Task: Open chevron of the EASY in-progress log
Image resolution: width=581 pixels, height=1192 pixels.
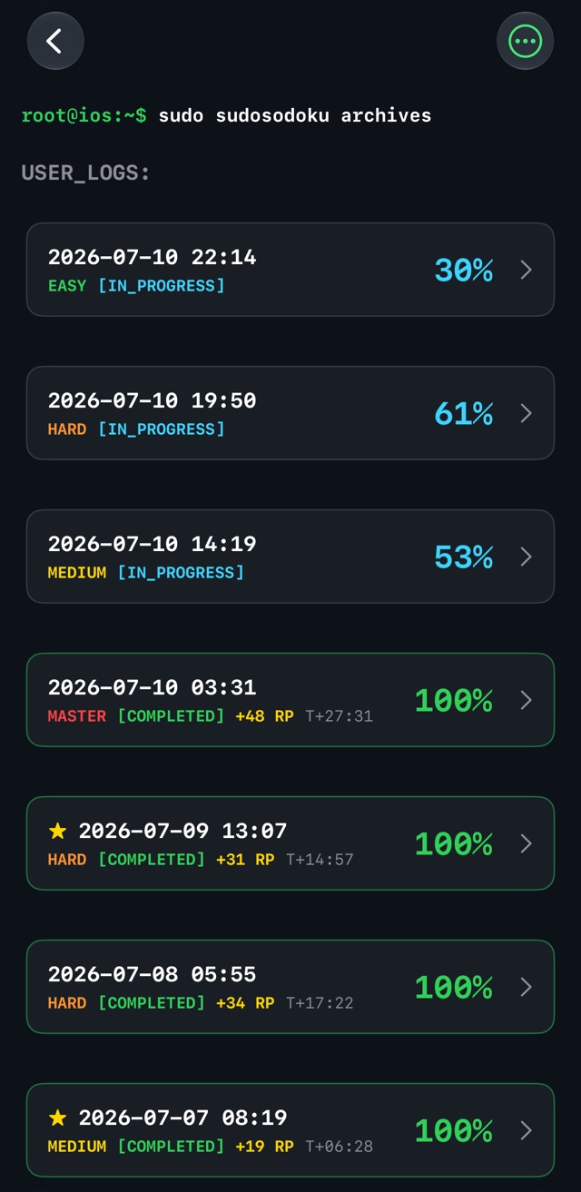Action: (x=526, y=270)
